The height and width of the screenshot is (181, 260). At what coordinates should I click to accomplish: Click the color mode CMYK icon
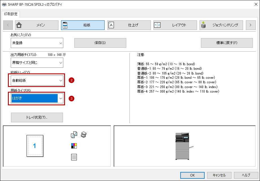(74, 146)
